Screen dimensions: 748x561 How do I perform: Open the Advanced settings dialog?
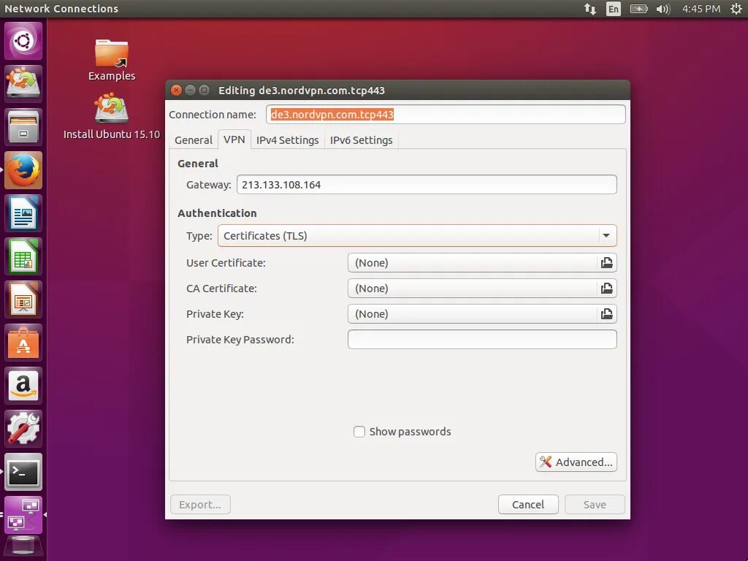tap(576, 462)
